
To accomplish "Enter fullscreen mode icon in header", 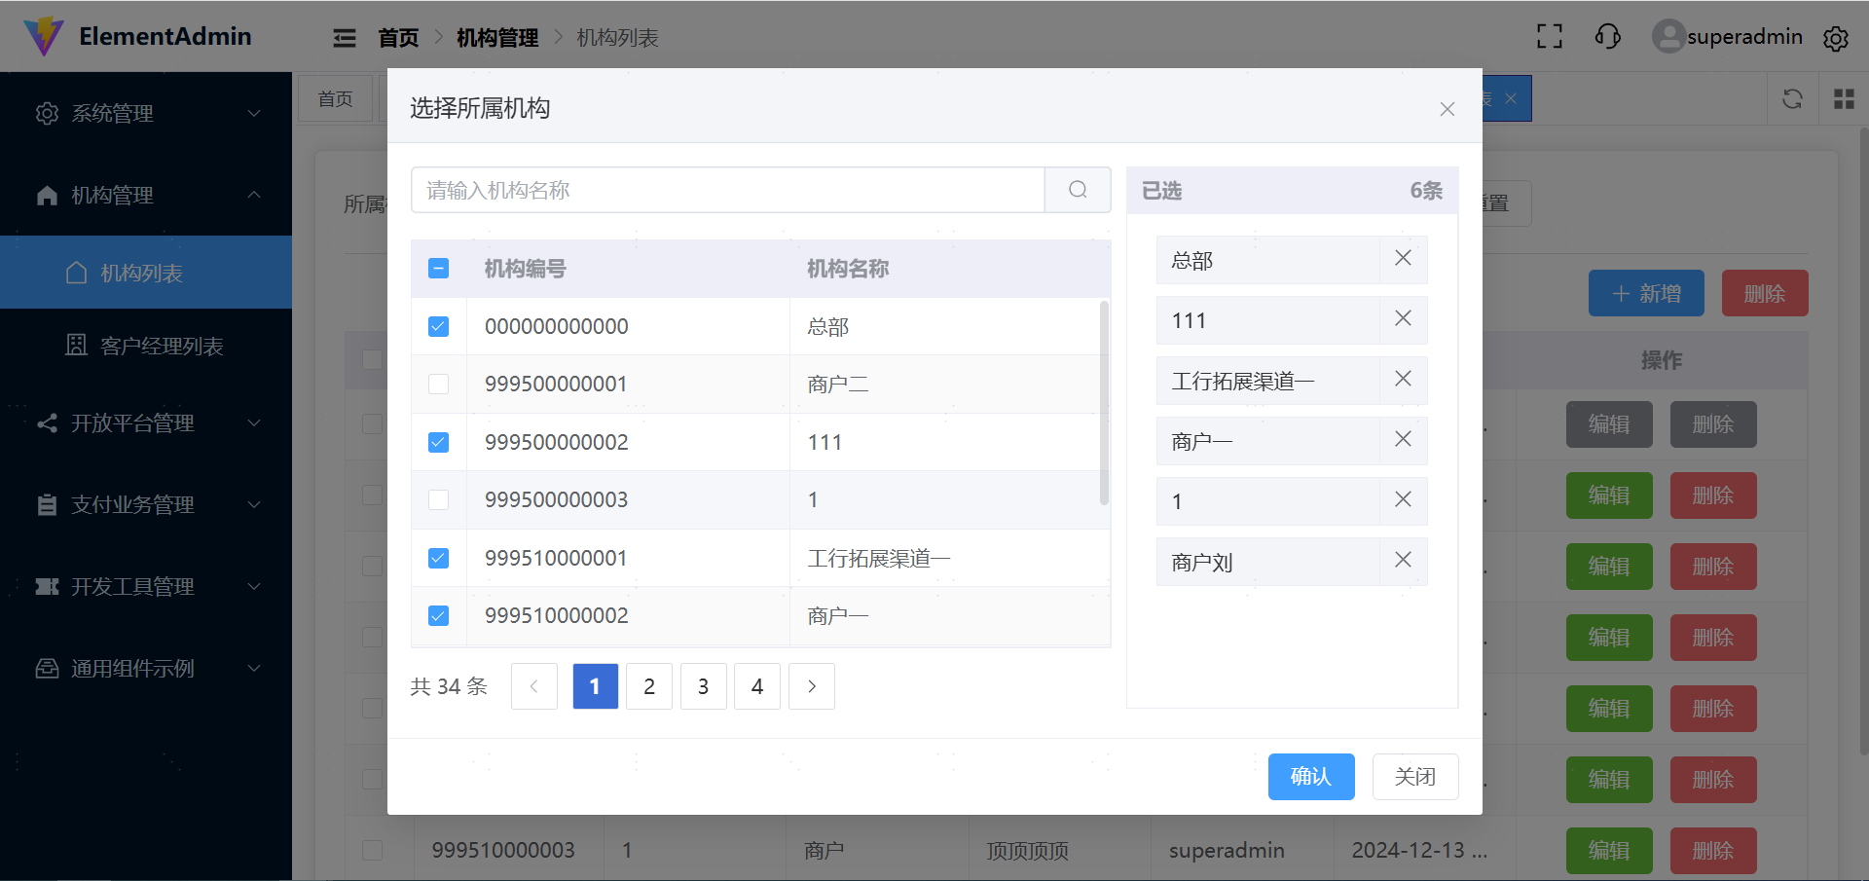I will tap(1550, 37).
